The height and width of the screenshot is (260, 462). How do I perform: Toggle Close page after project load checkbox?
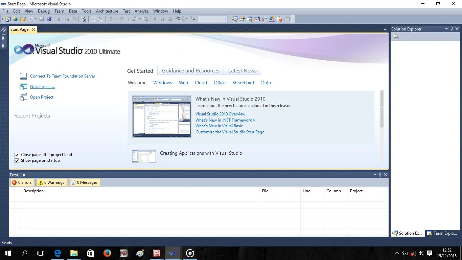[17, 155]
